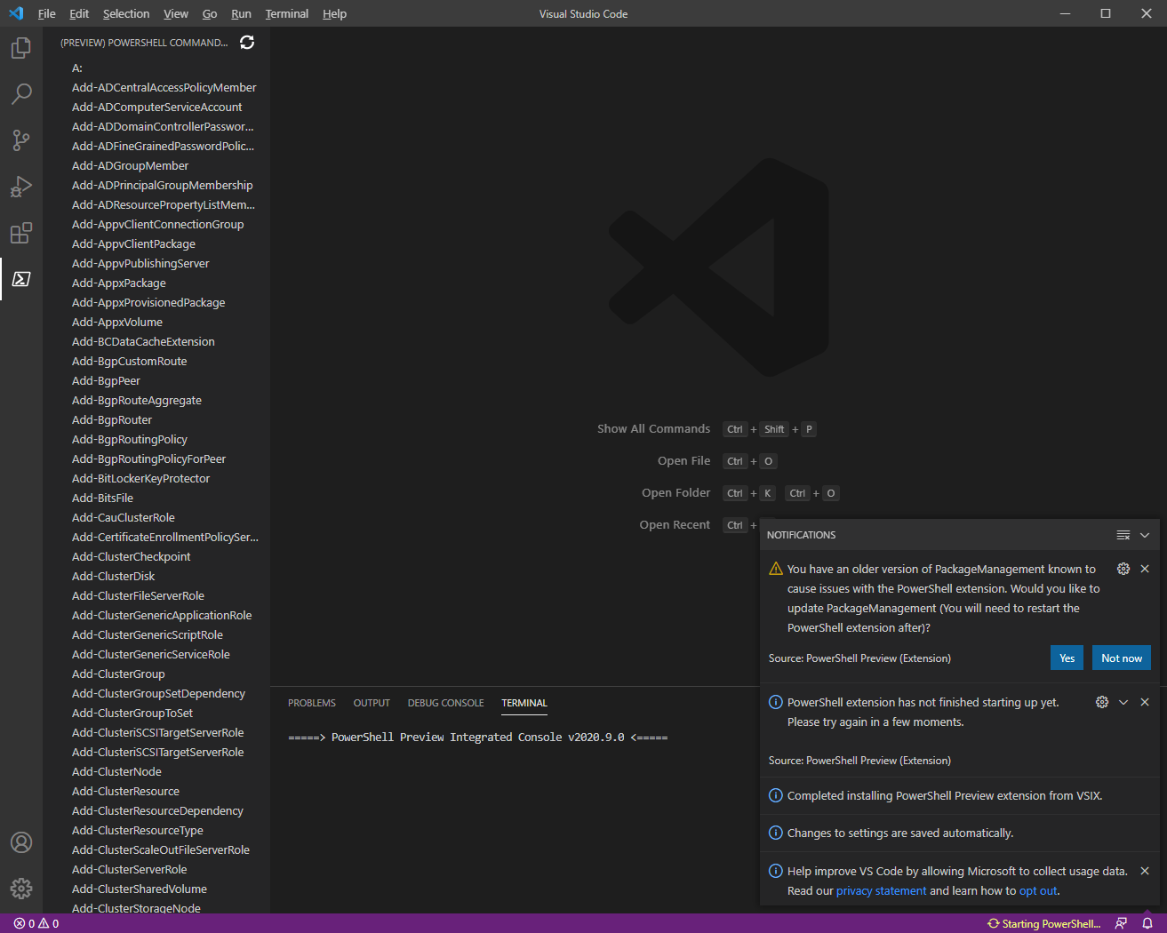
Task: Click inside the integrated terminal console text
Action: [478, 738]
